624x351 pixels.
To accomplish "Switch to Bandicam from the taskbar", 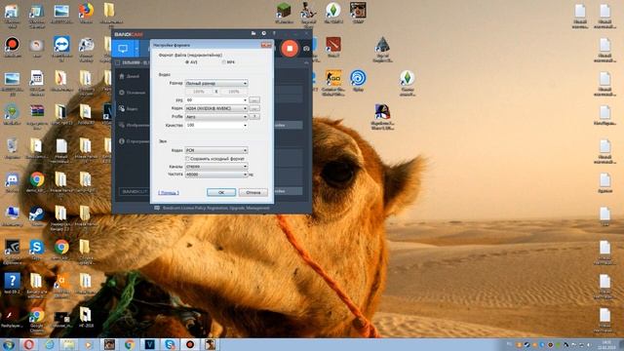I will 190,344.
